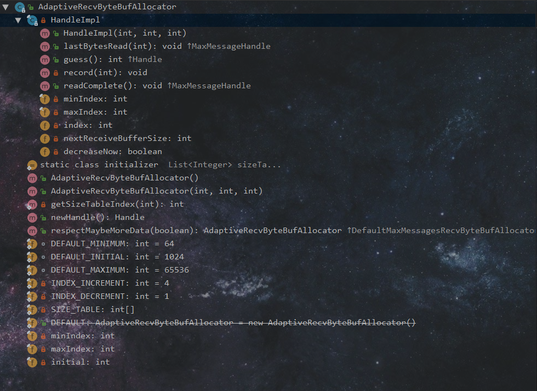Select DEFAULT_MINIMUM: int = 64
Image resolution: width=537 pixels, height=391 pixels.
(x=113, y=243)
